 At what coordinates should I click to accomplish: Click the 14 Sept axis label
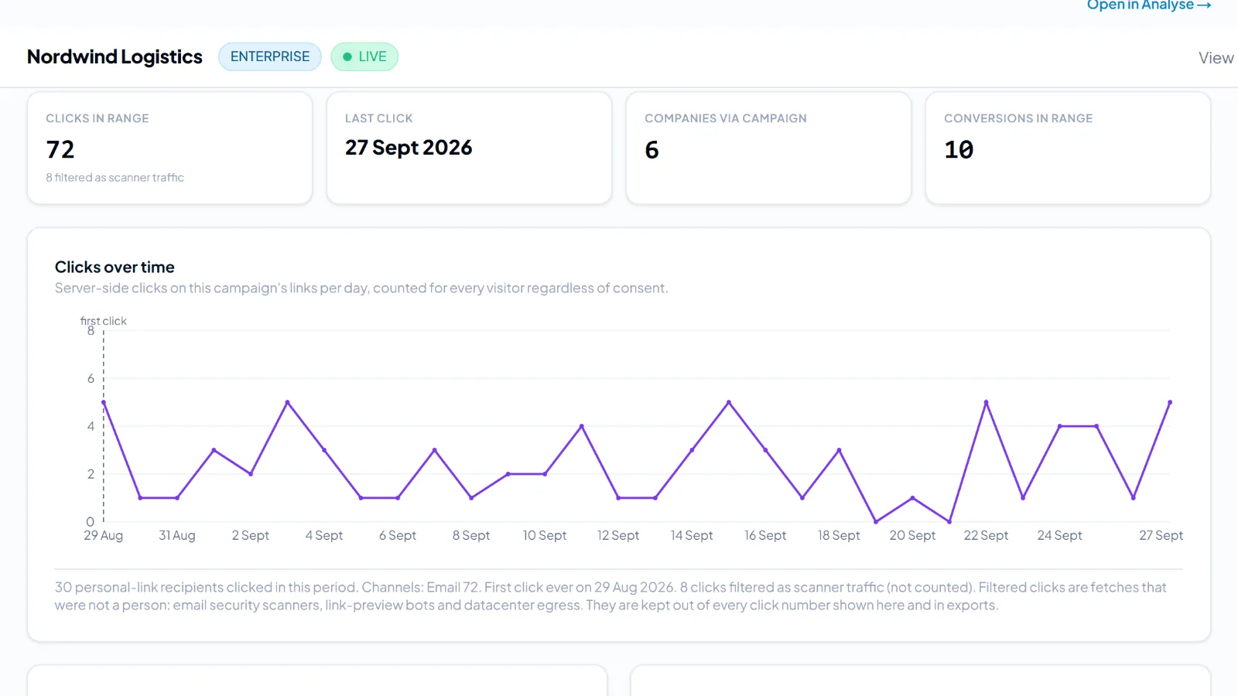tap(692, 535)
